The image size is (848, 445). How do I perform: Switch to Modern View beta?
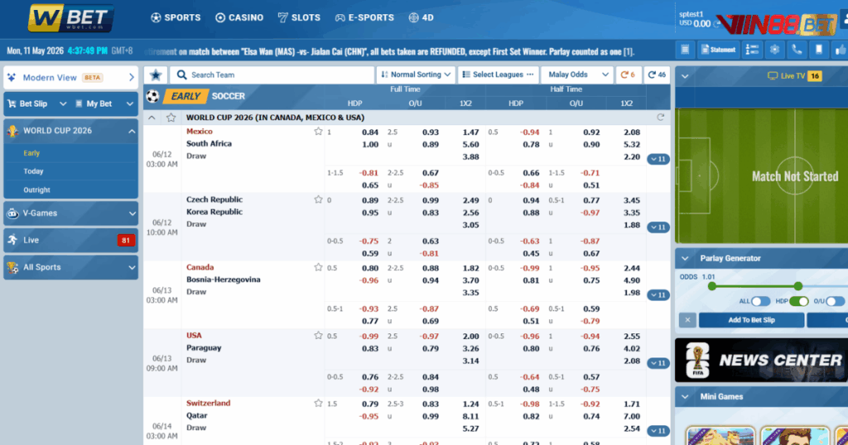tap(71, 77)
